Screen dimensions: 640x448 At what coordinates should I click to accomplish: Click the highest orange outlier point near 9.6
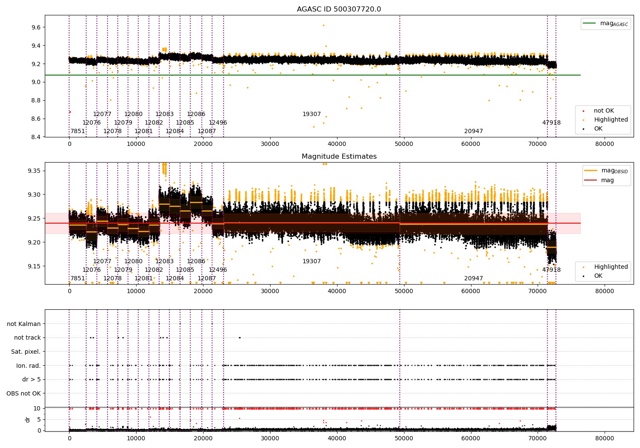tap(323, 25)
